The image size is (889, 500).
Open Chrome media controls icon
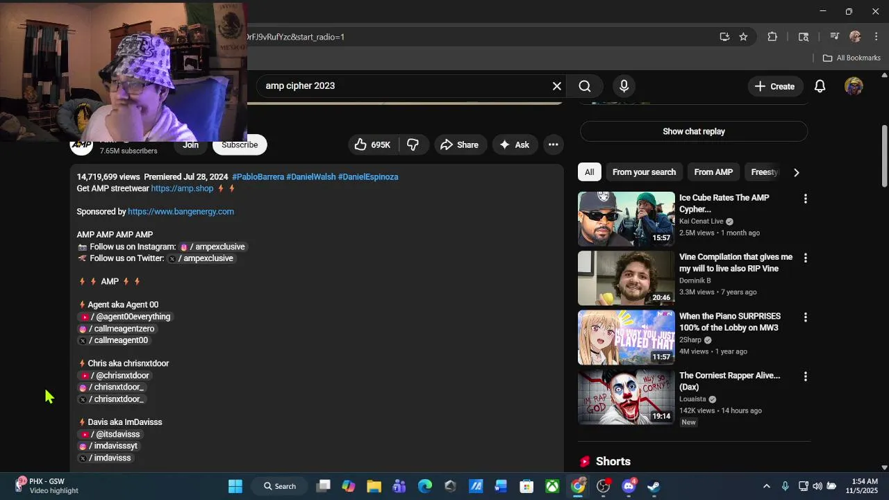[x=835, y=37]
